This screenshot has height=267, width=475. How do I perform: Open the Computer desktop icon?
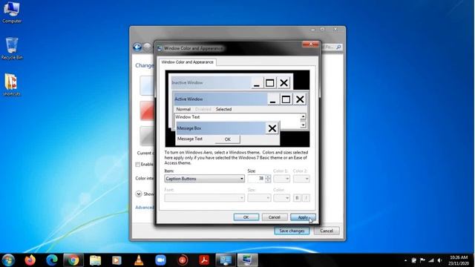12,12
